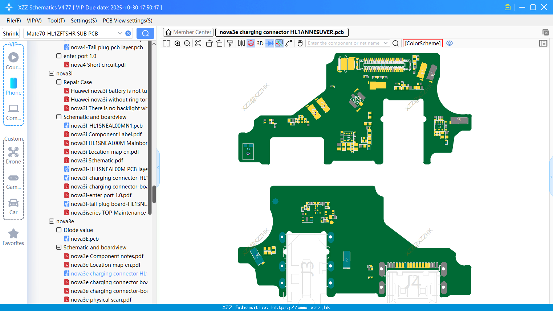Collapse the Repair Case folder
This screenshot has height=311, width=553.
pyautogui.click(x=59, y=82)
